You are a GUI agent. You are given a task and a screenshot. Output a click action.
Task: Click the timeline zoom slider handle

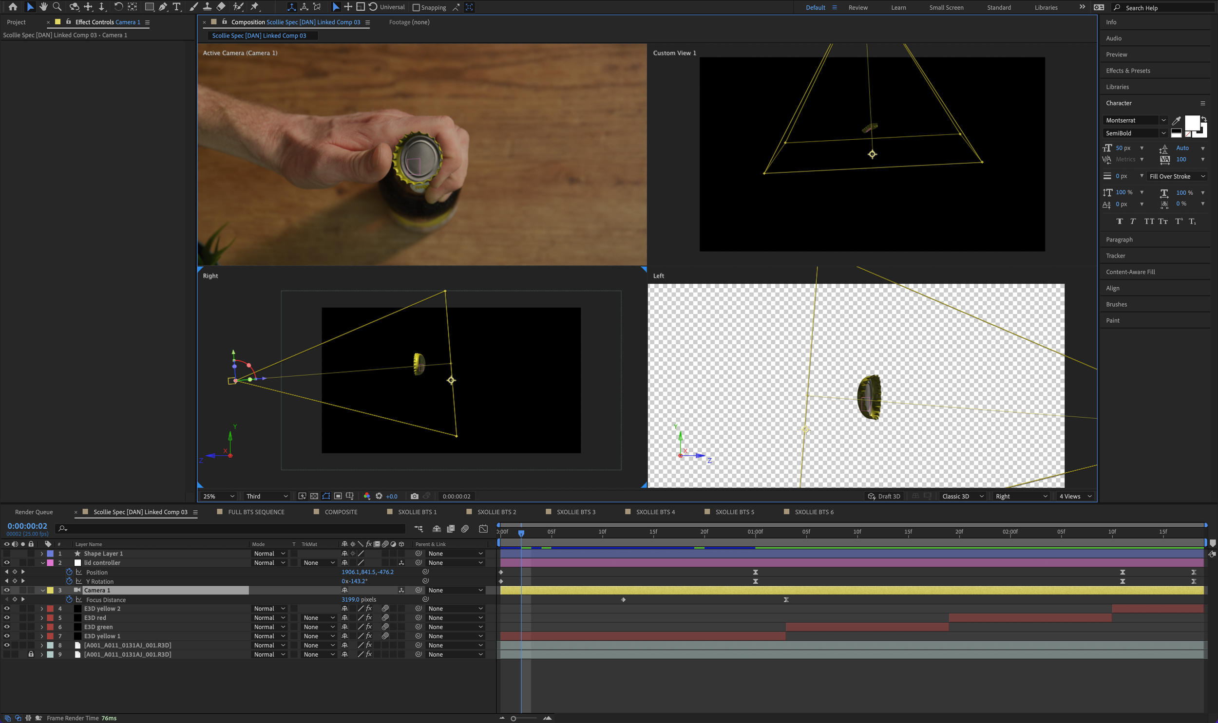click(513, 718)
